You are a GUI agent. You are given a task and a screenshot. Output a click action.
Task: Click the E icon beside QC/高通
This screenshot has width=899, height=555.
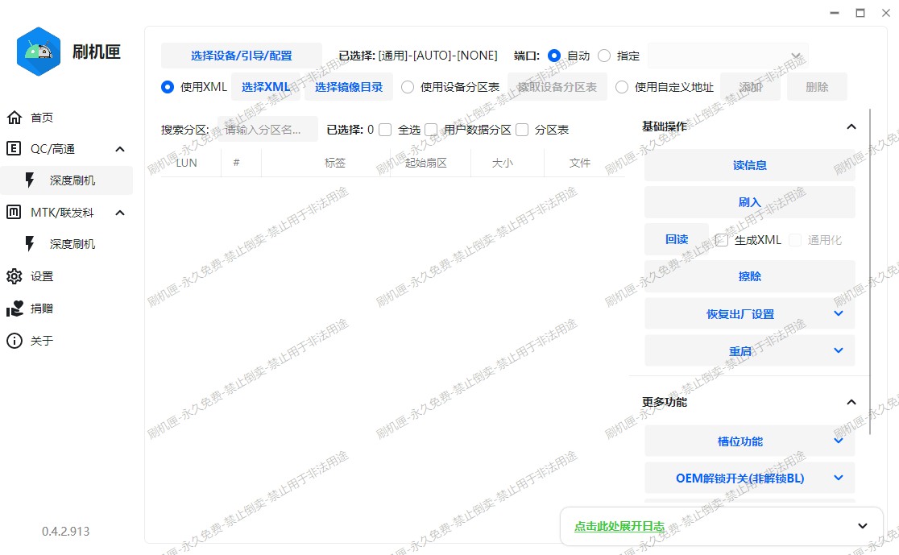point(14,148)
